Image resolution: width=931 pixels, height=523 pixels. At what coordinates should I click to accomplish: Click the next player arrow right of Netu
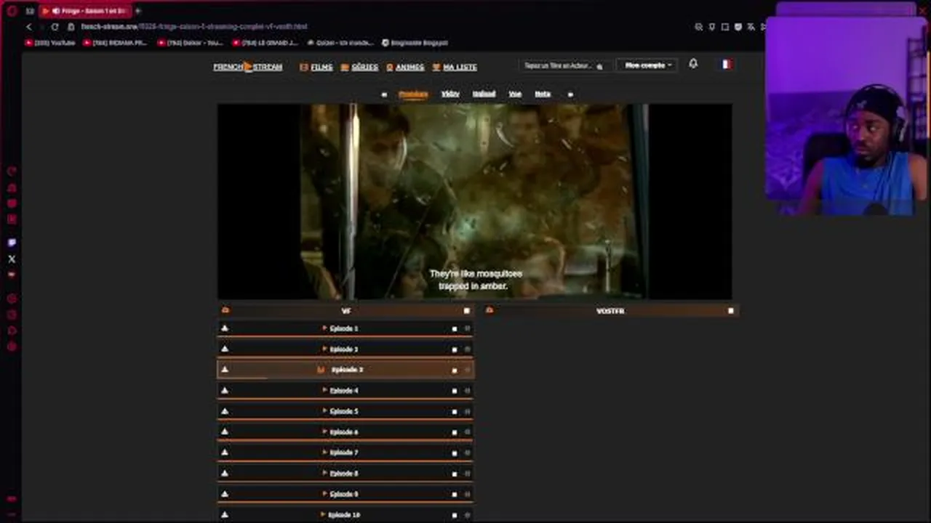[570, 94]
